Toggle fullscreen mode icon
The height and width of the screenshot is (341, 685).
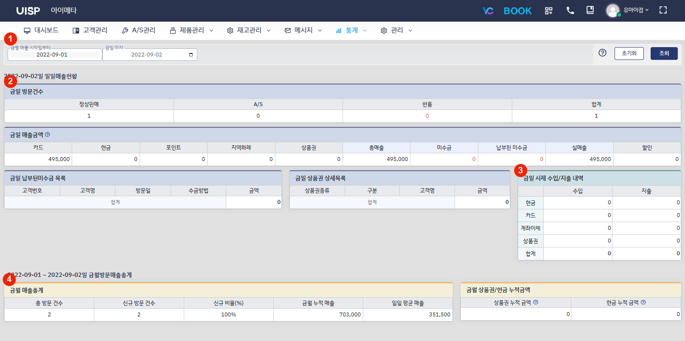663,10
